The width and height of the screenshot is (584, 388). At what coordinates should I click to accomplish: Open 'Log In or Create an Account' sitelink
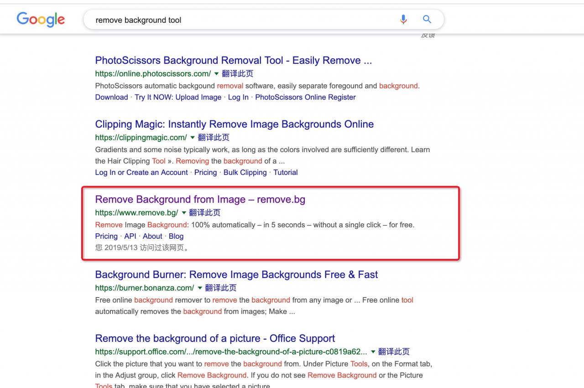tap(141, 173)
